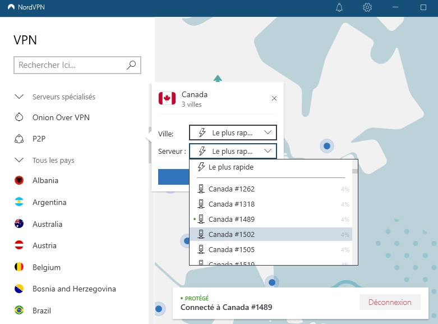Viewport: 438px width, 324px height.
Task: Minimize the NordVPN window
Action: pyautogui.click(x=395, y=7)
